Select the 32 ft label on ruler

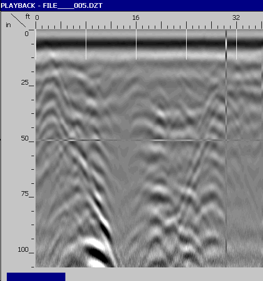(x=236, y=18)
